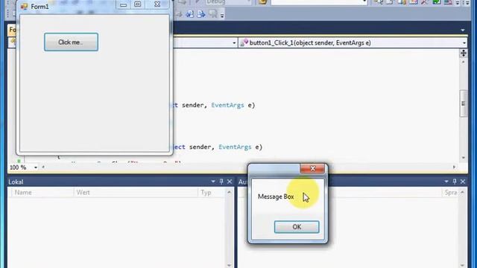Toggle auto-hide pin on the right bottom panel
The width and height of the screenshot is (477, 268).
click(455, 182)
